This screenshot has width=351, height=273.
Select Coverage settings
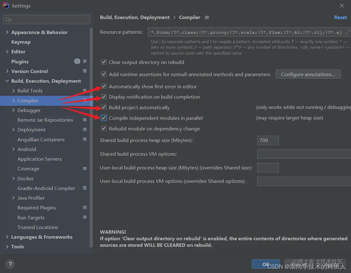point(28,169)
